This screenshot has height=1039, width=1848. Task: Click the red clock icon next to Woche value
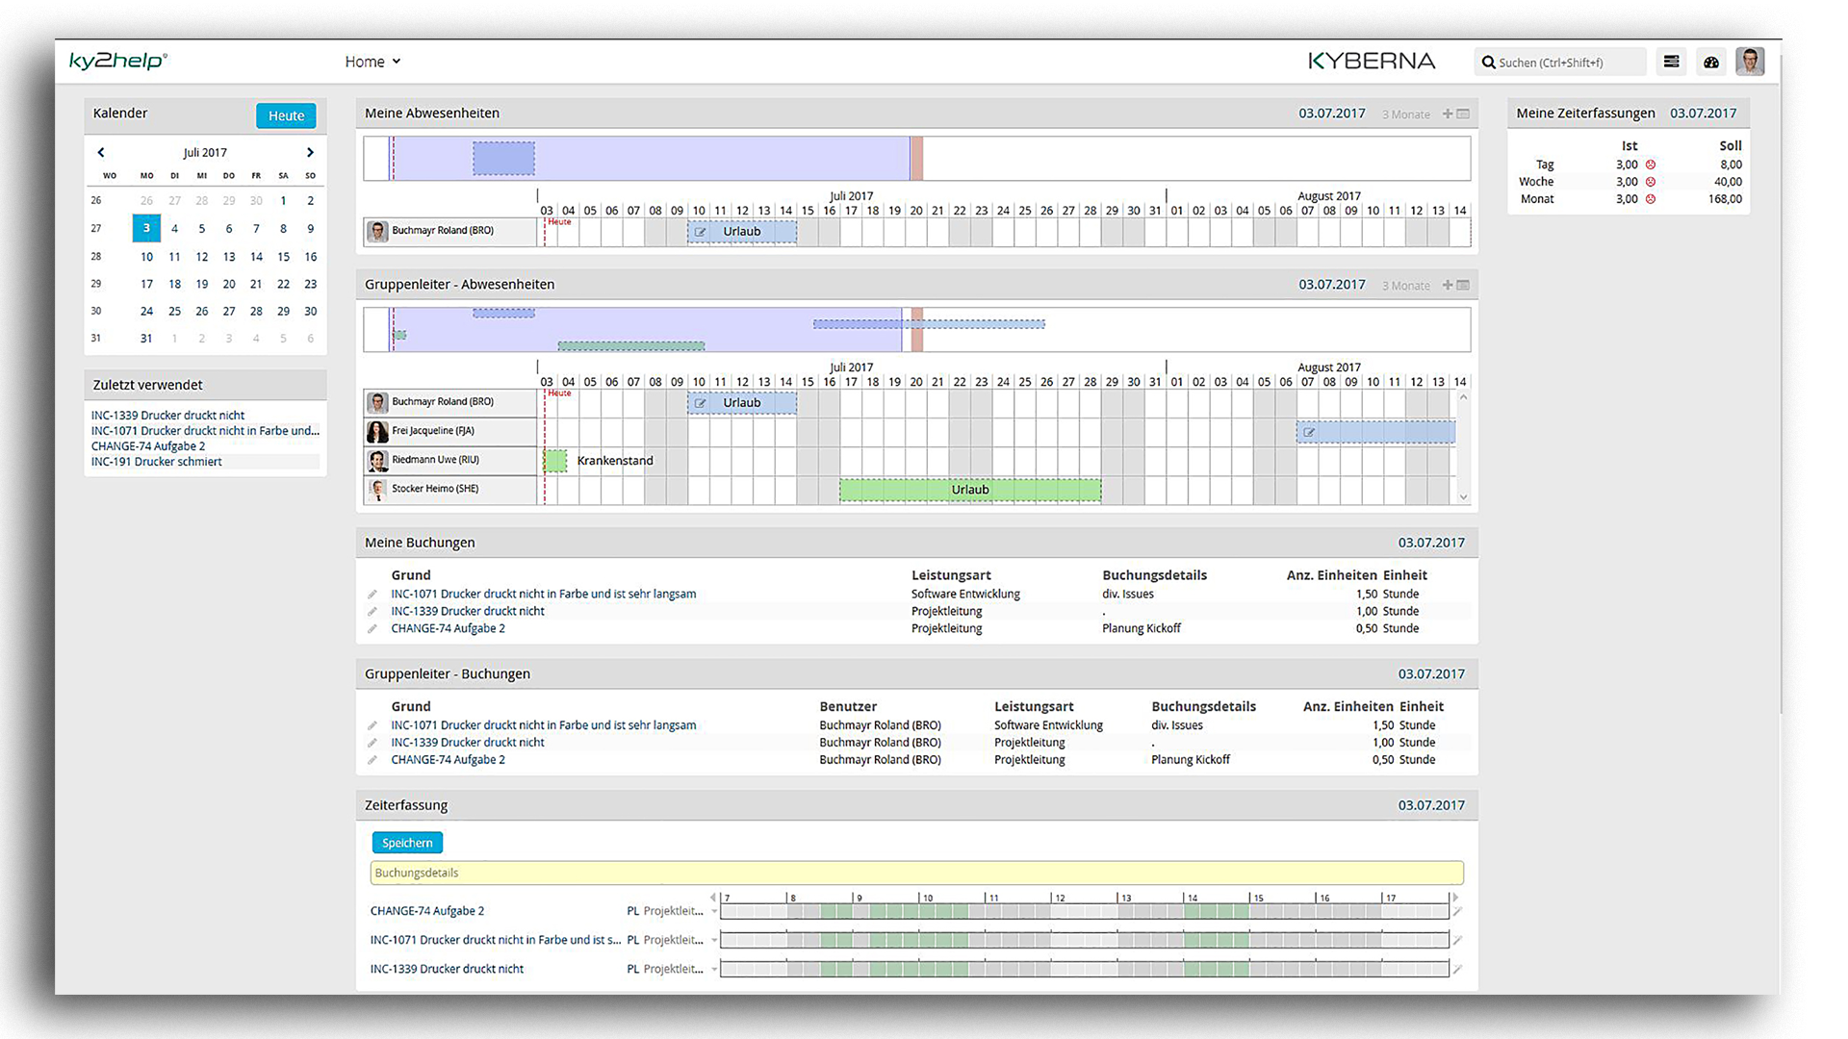tap(1652, 181)
